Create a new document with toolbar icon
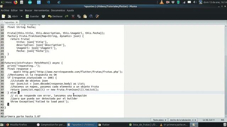This screenshot has width=227, height=127. pyautogui.click(x=4, y=16)
